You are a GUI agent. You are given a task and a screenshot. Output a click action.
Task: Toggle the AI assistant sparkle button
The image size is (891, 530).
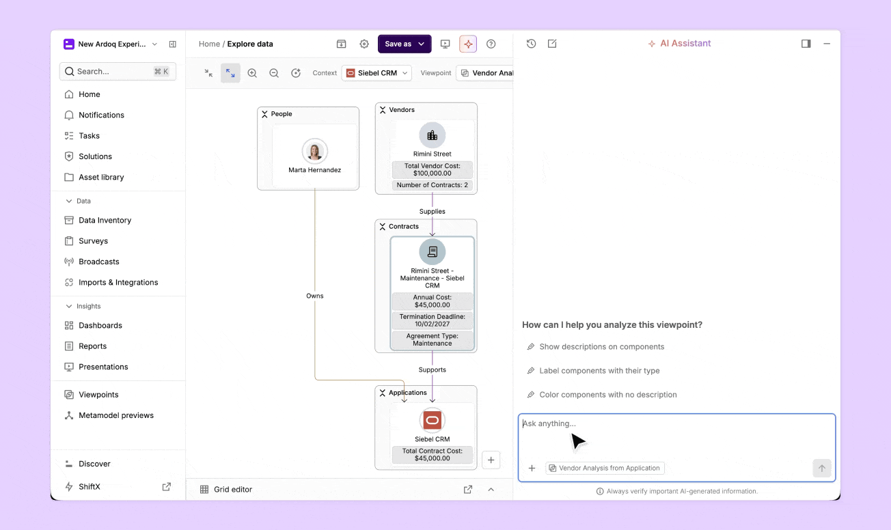click(x=468, y=44)
